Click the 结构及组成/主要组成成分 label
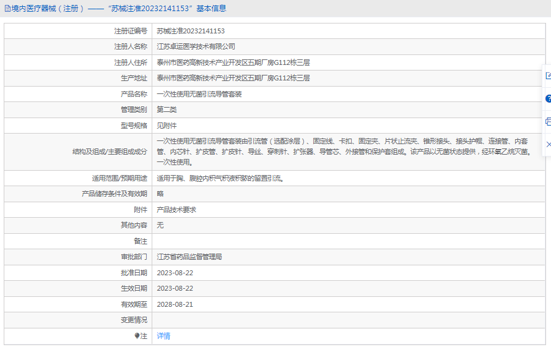 pos(110,152)
